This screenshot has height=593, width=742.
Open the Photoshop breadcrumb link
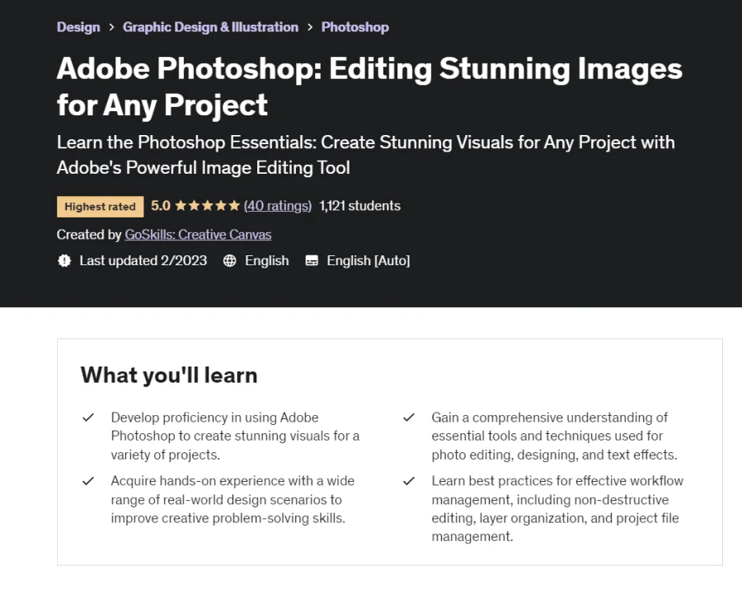click(x=355, y=27)
